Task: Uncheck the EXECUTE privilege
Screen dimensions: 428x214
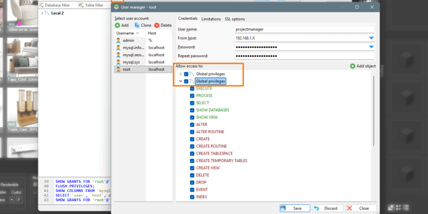Action: 192,88
